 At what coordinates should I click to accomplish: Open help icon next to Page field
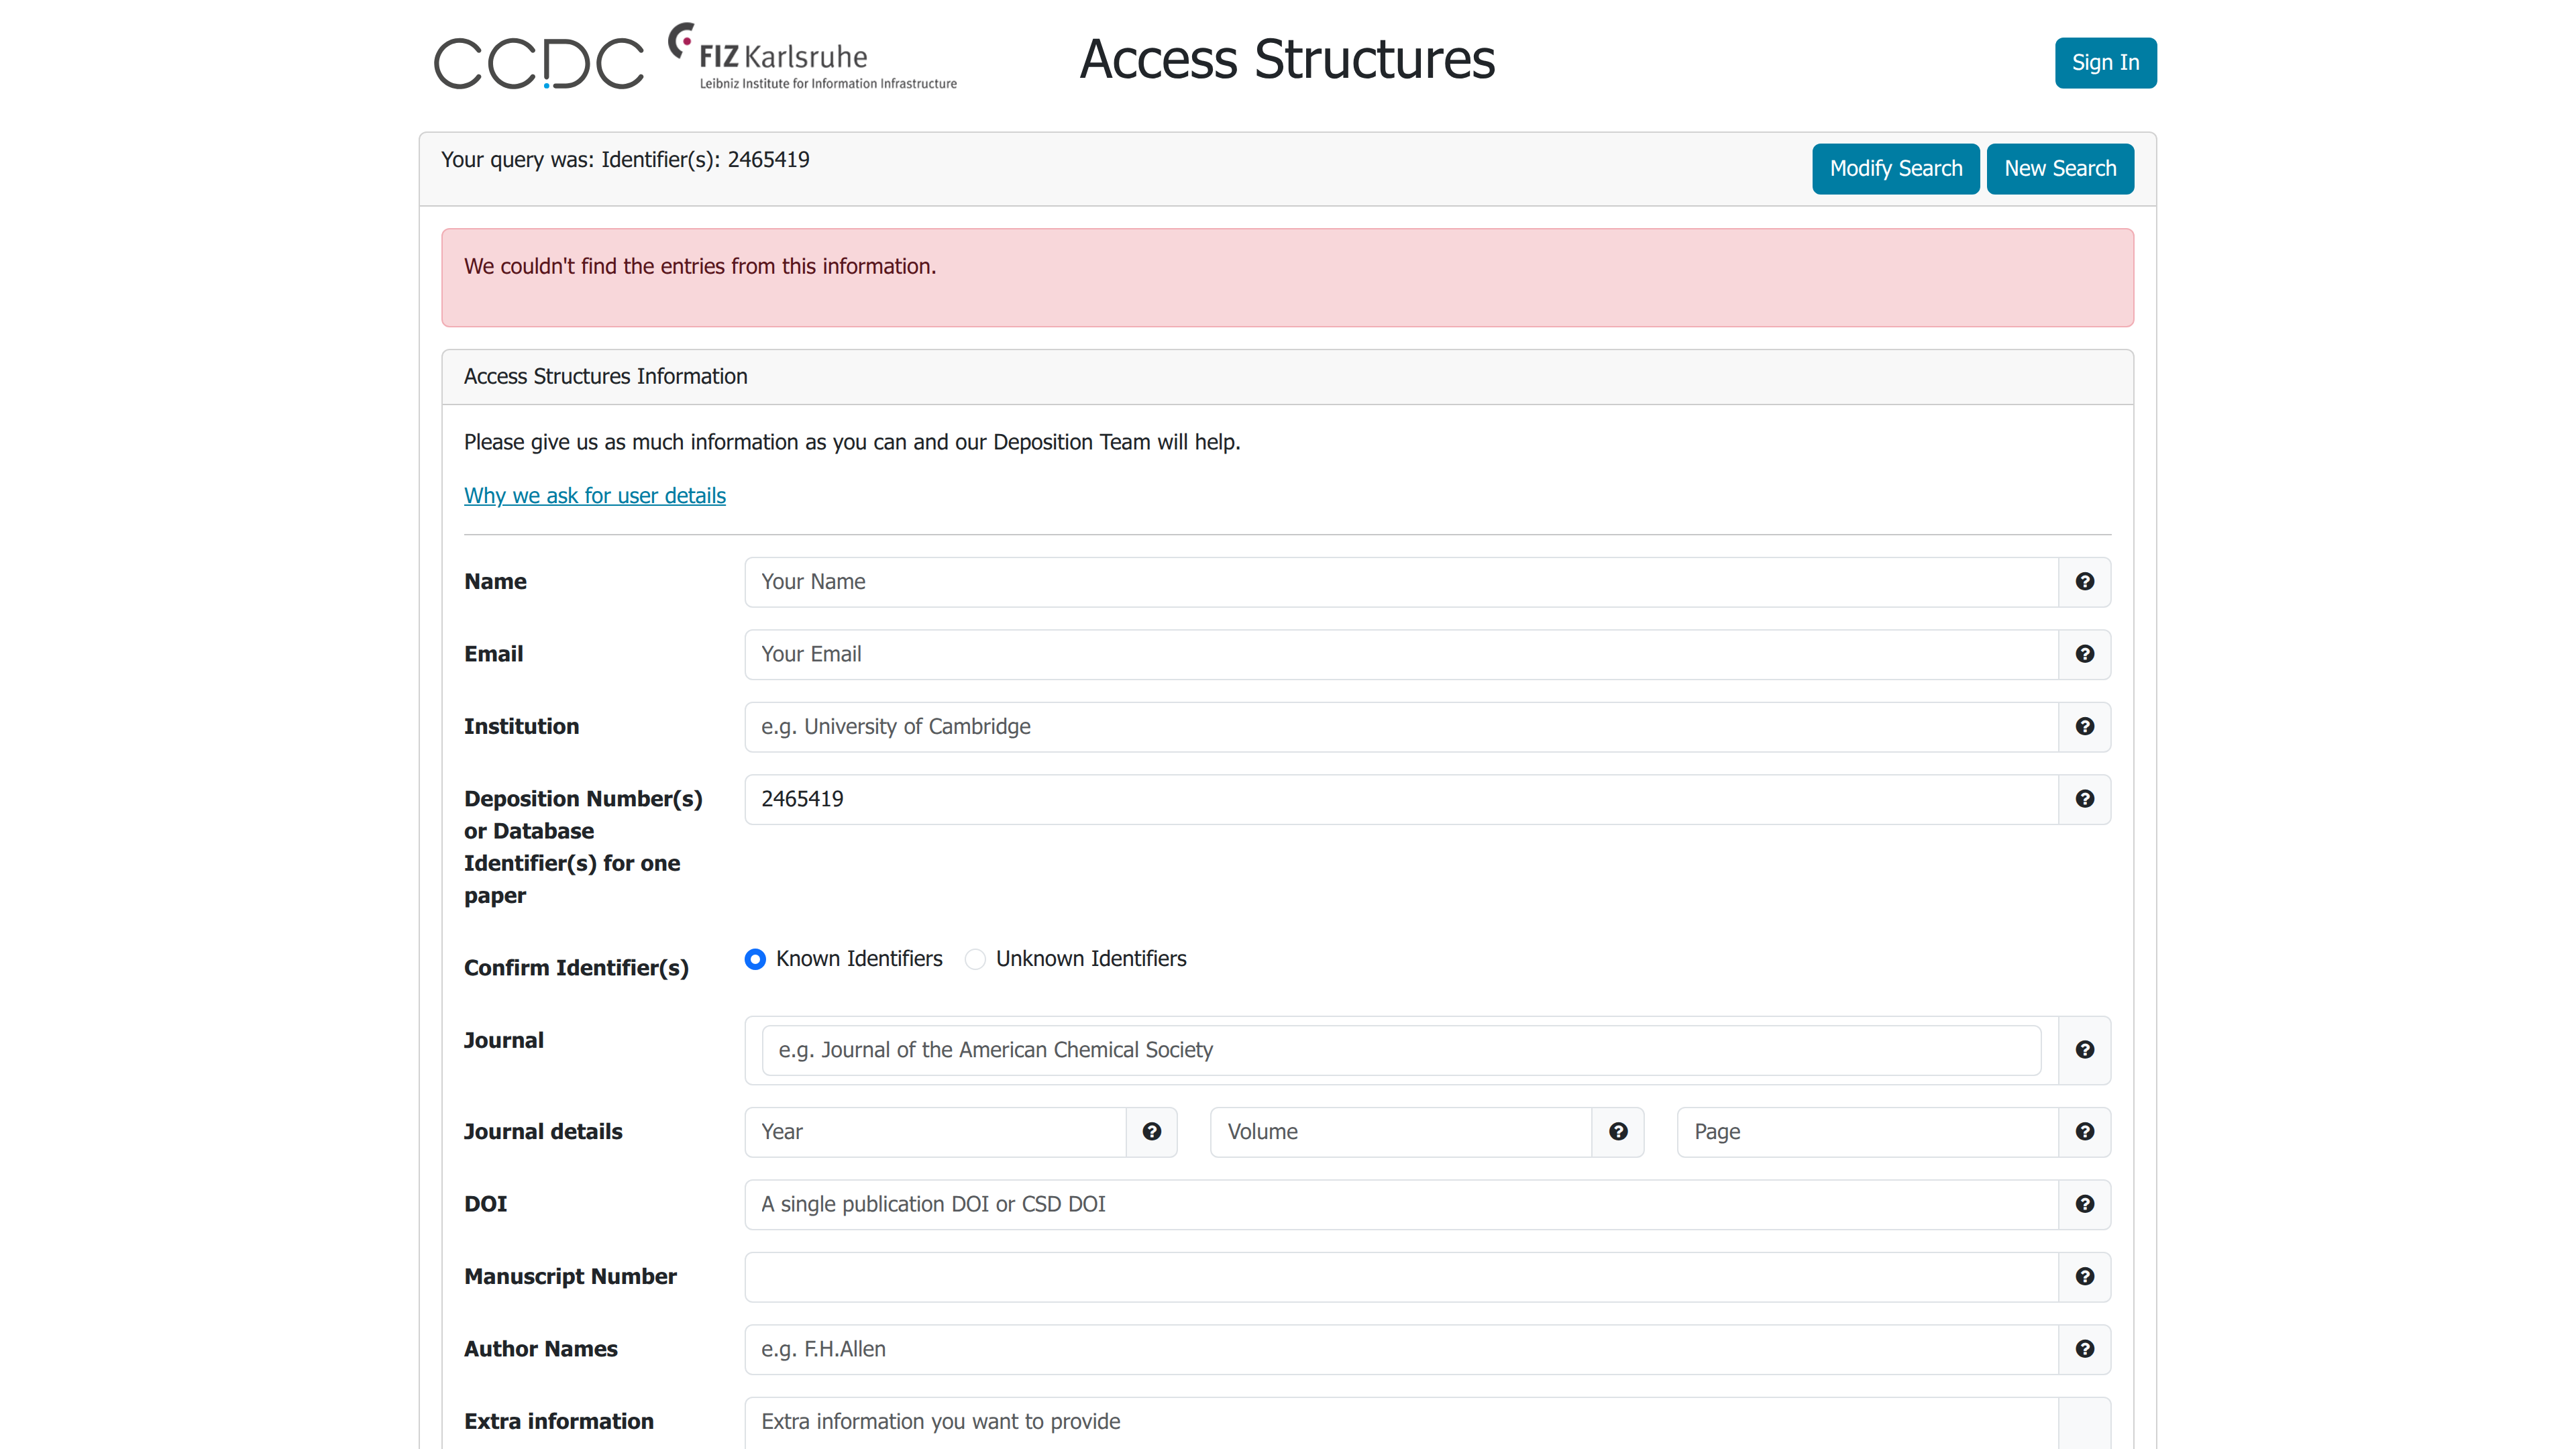click(x=2084, y=1132)
